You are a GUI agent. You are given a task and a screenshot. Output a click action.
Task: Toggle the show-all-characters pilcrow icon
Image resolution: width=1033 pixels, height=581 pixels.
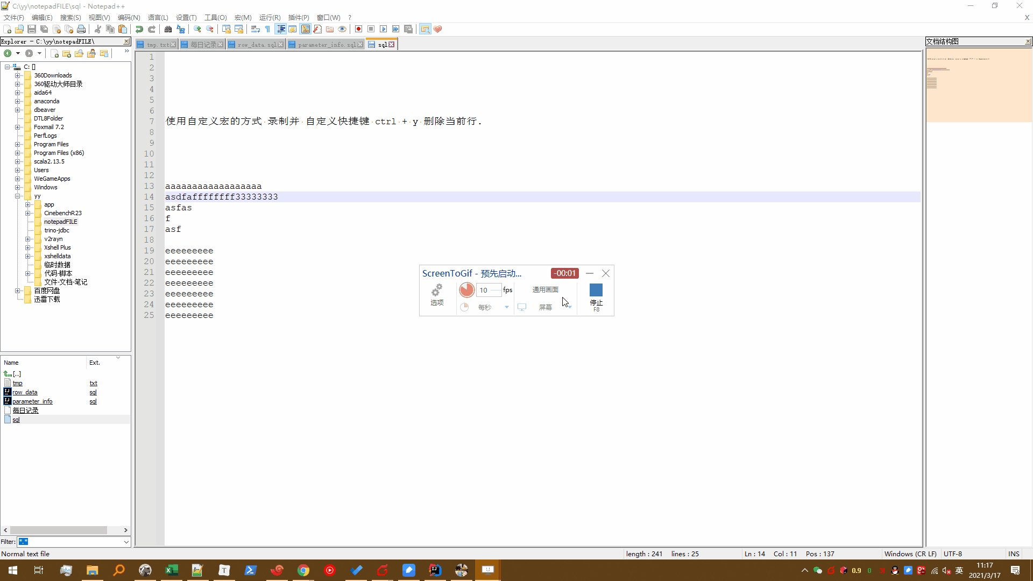pyautogui.click(x=267, y=29)
